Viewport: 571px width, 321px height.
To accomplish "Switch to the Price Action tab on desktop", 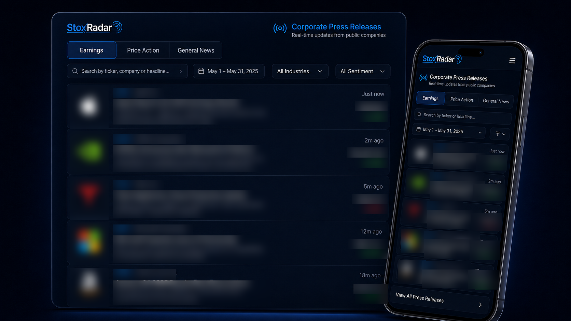I will [143, 50].
